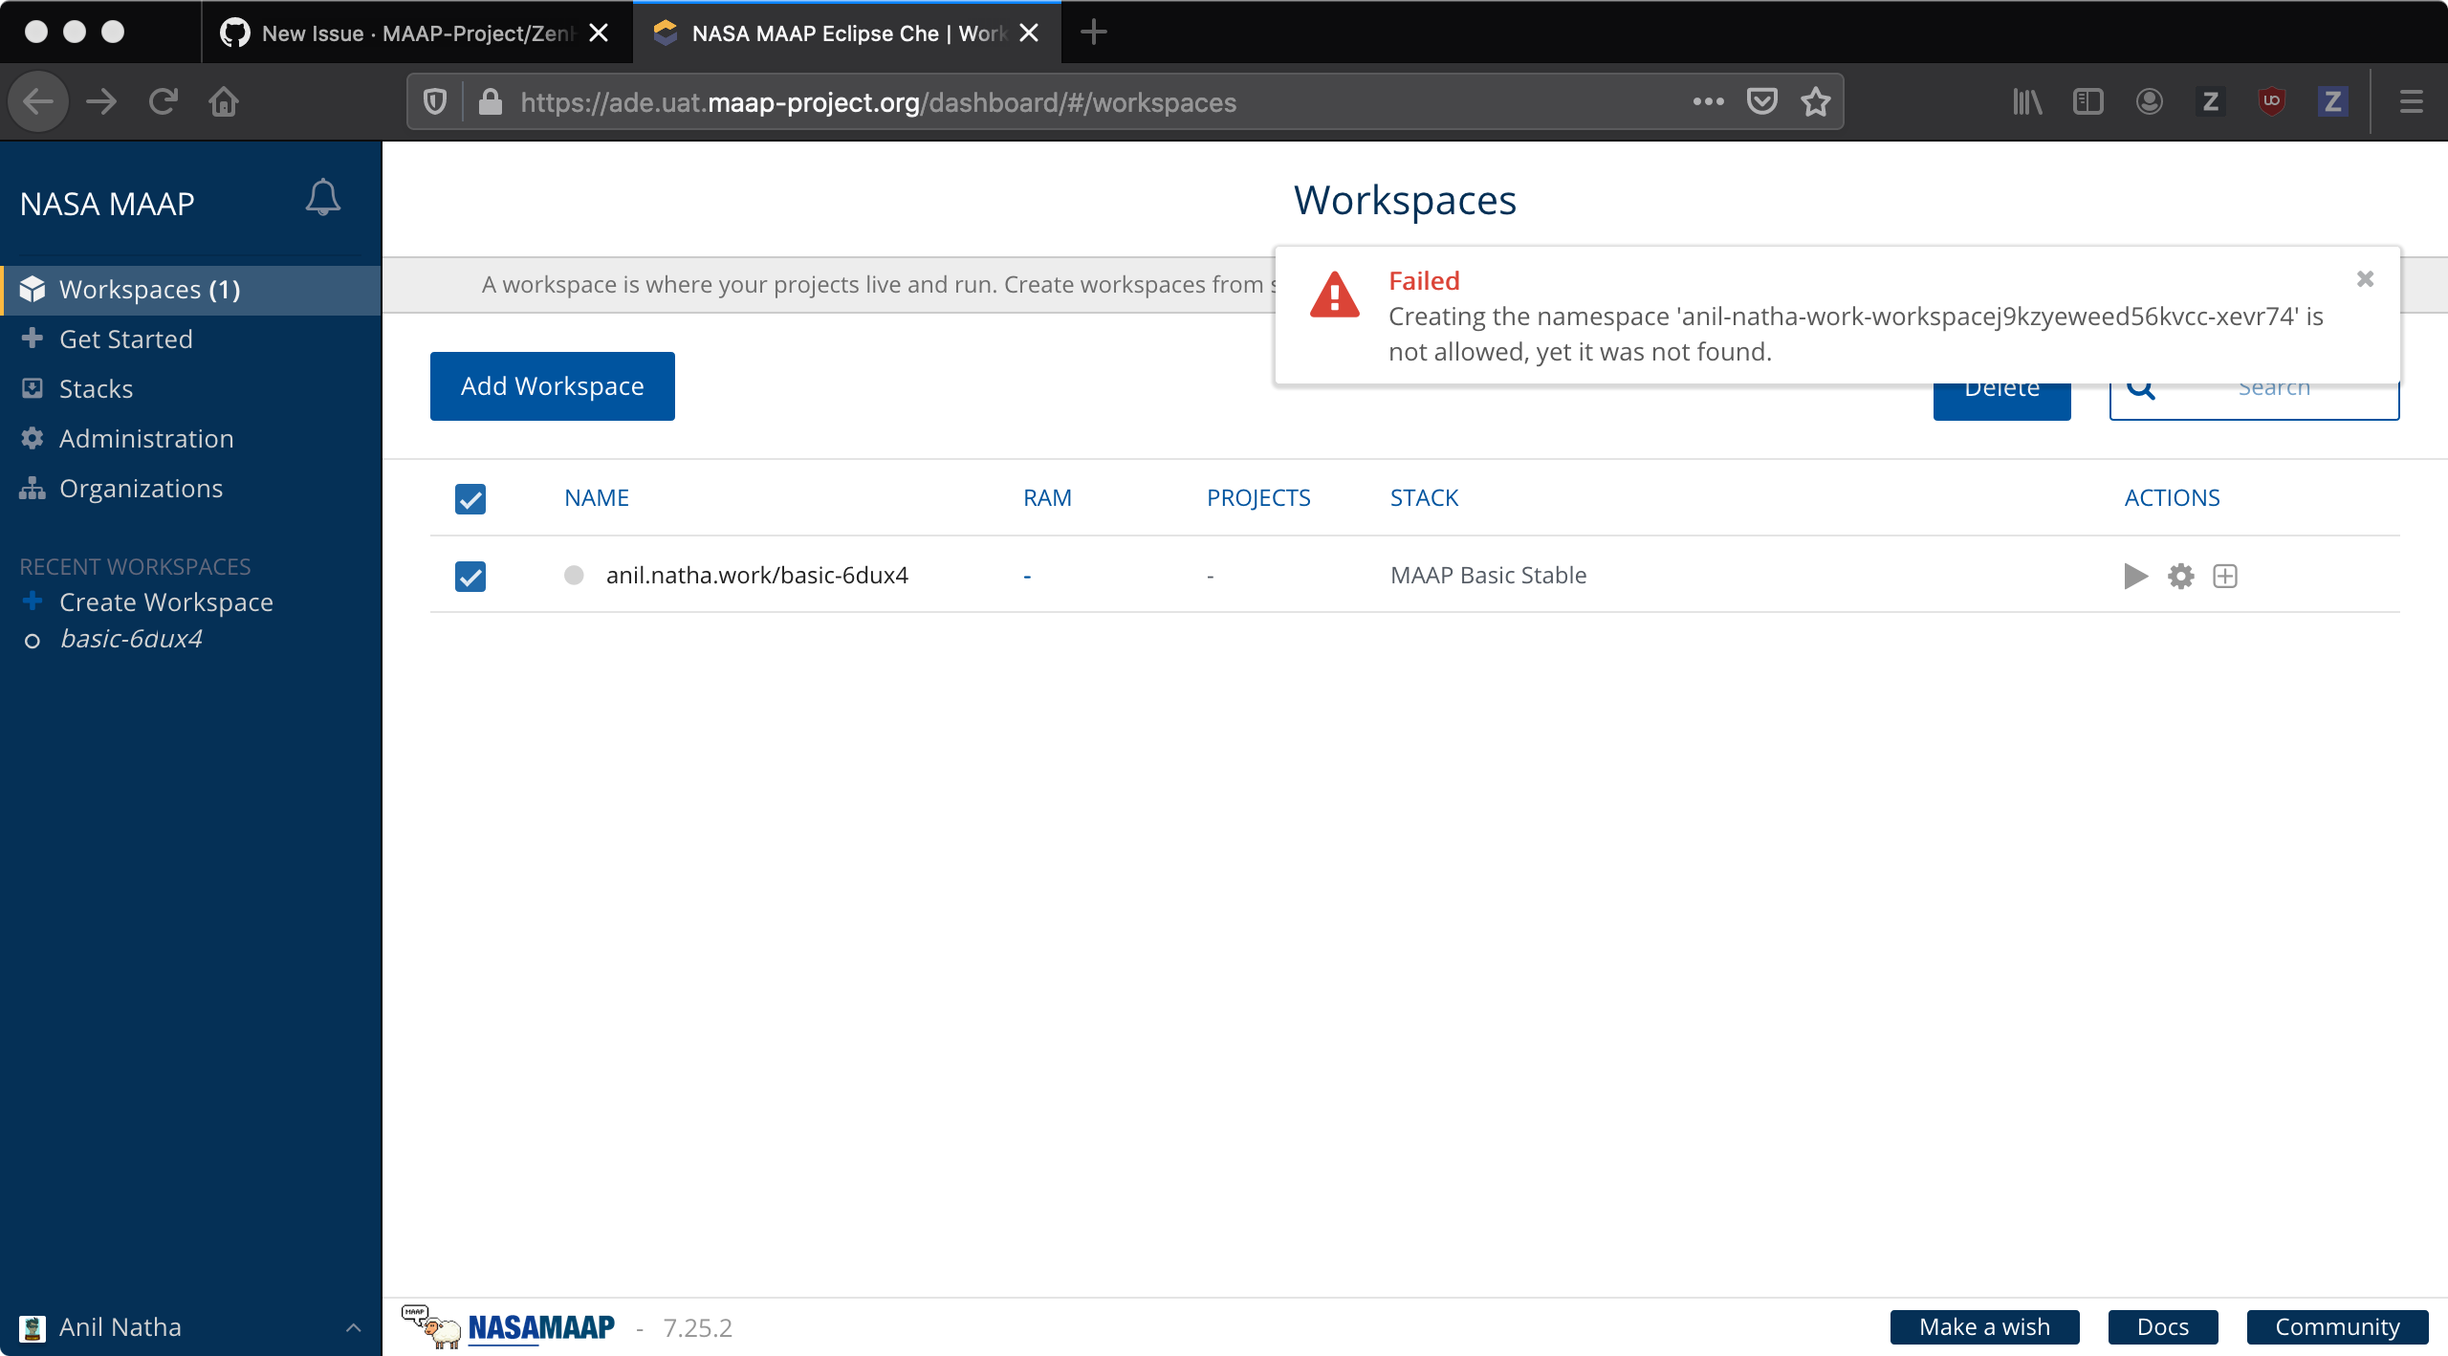Open the Administration section in the sidebar
The image size is (2448, 1356).
[145, 438]
